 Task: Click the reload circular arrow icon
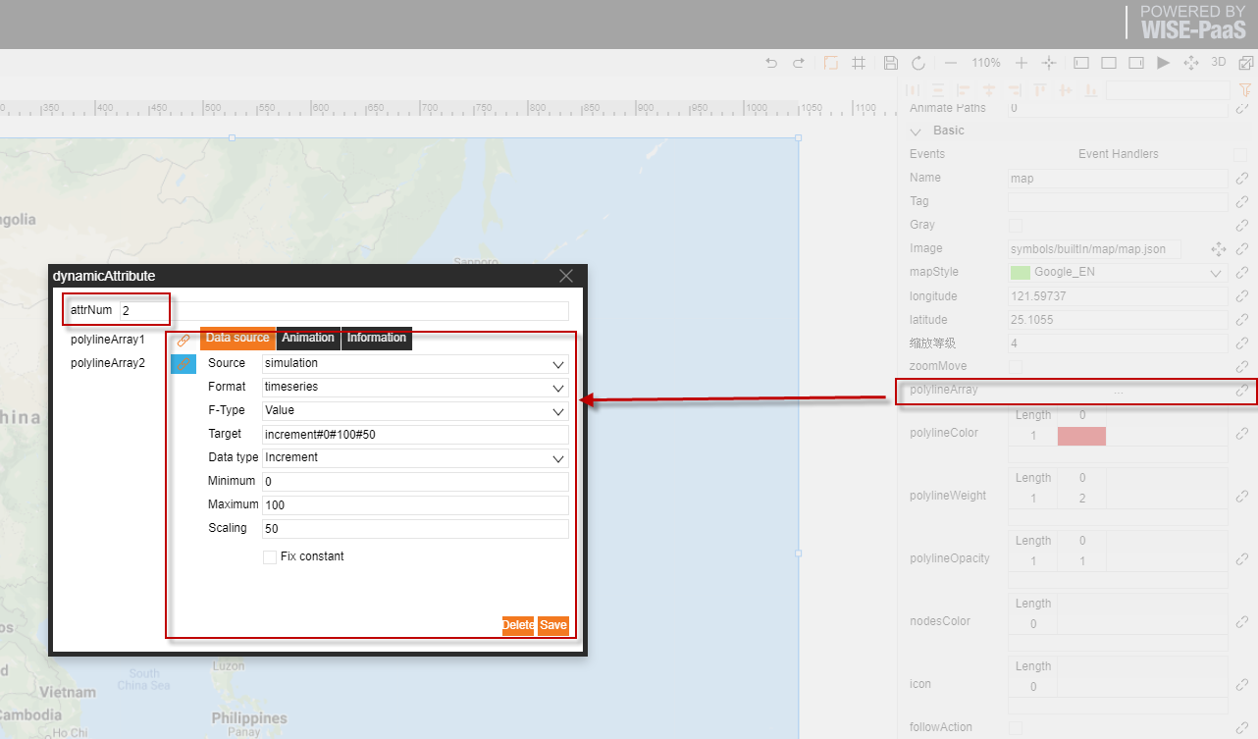[918, 63]
